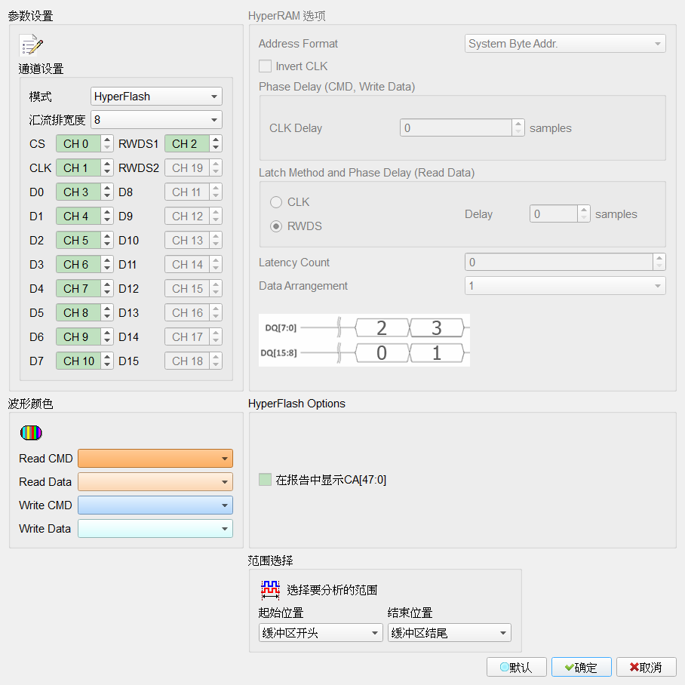The width and height of the screenshot is (685, 685).
Task: Open the 模式 HyperFlash dropdown
Action: (x=156, y=96)
